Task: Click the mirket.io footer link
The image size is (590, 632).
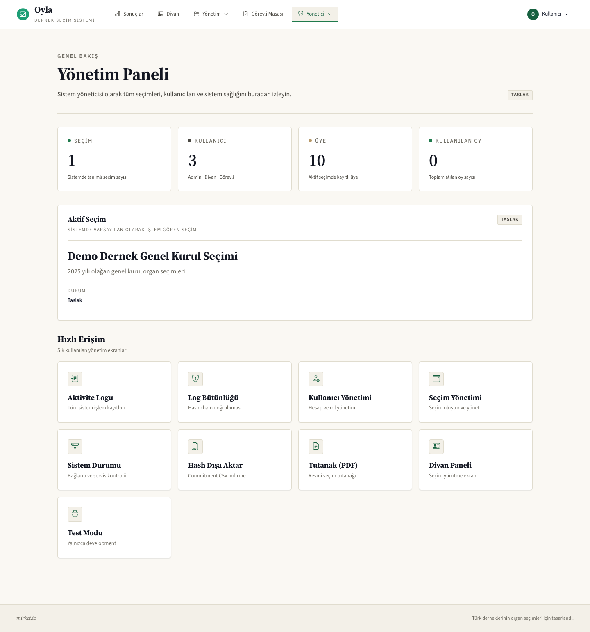Action: pyautogui.click(x=26, y=618)
